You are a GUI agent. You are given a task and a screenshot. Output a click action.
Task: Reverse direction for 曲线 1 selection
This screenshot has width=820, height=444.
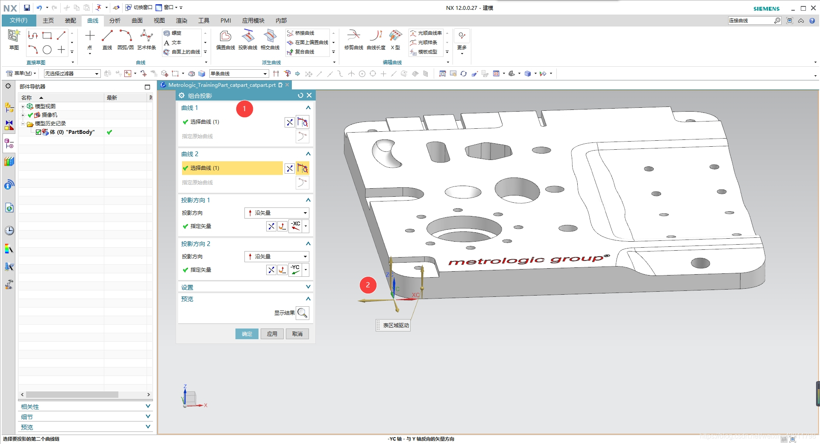click(290, 122)
